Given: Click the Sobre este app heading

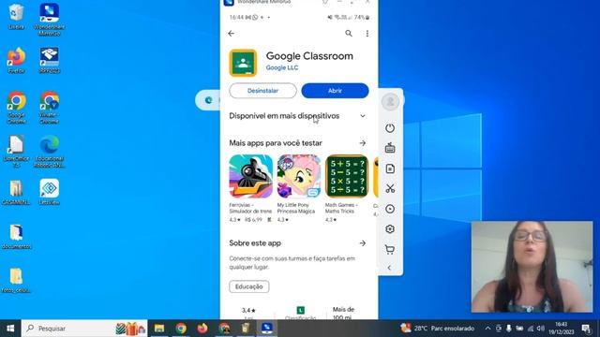Looking at the screenshot, I should [x=255, y=243].
